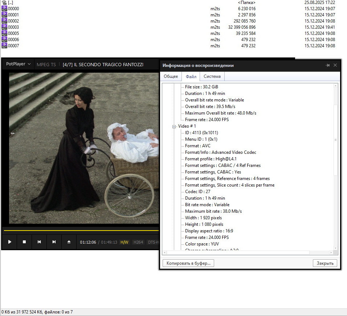Click the 00003 m2ts file icon

[4, 27]
